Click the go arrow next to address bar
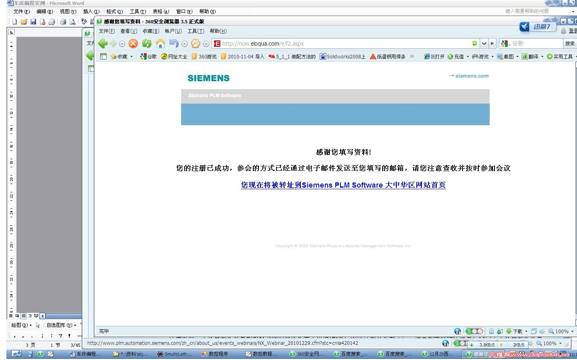The width and height of the screenshot is (577, 360). pyautogui.click(x=492, y=44)
